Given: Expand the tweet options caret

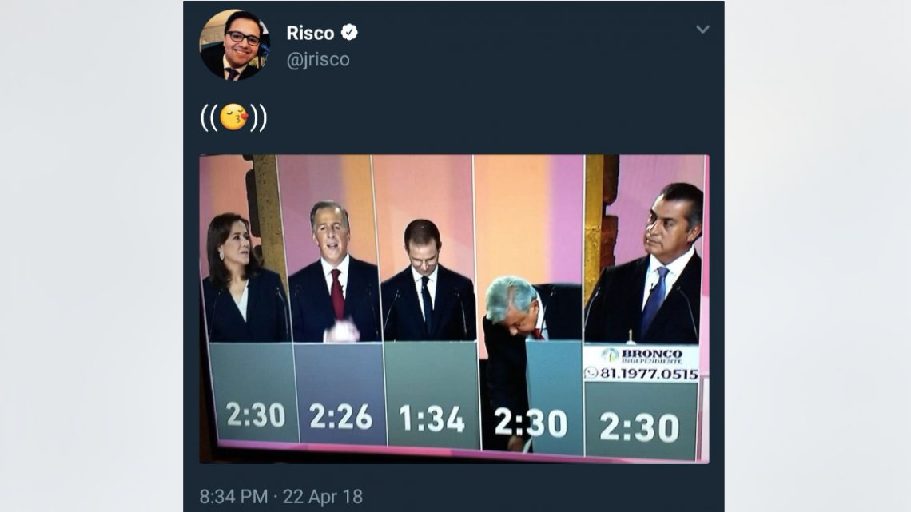Looking at the screenshot, I should coord(702,30).
